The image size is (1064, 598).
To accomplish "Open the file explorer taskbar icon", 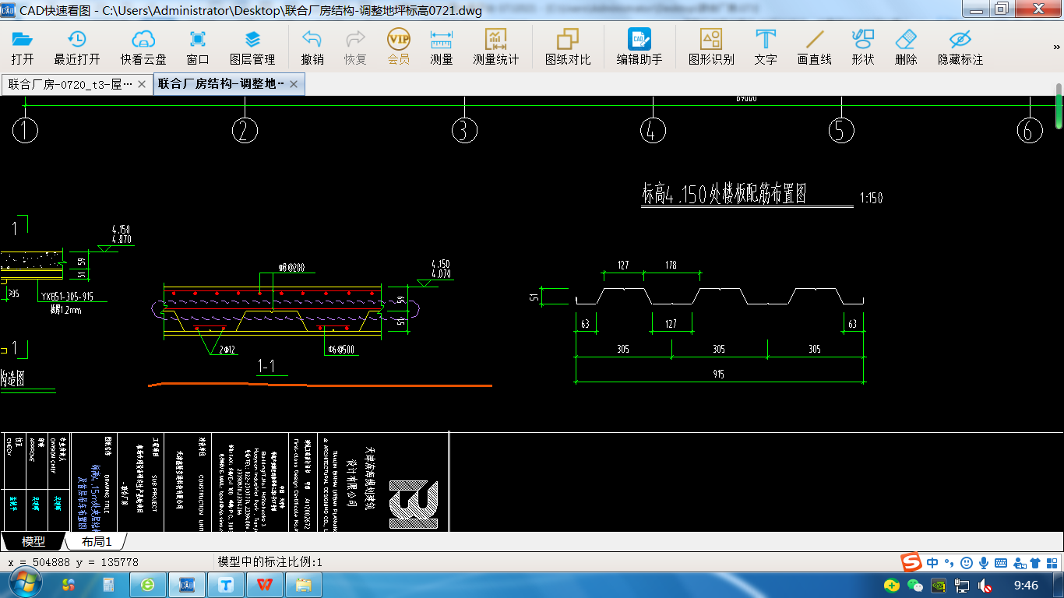I will [x=304, y=584].
